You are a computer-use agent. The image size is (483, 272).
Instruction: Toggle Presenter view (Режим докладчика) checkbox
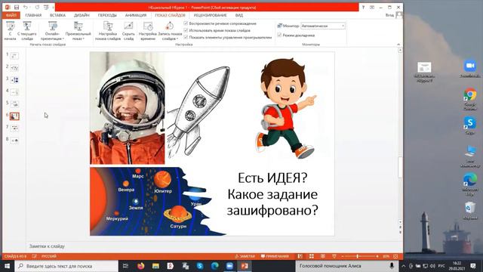(x=279, y=36)
